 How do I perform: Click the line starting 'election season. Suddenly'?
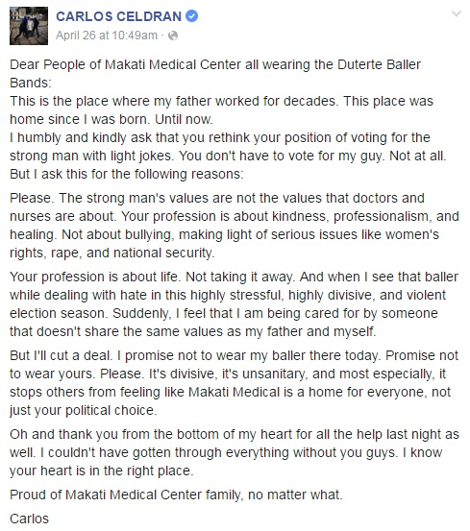[x=224, y=313]
